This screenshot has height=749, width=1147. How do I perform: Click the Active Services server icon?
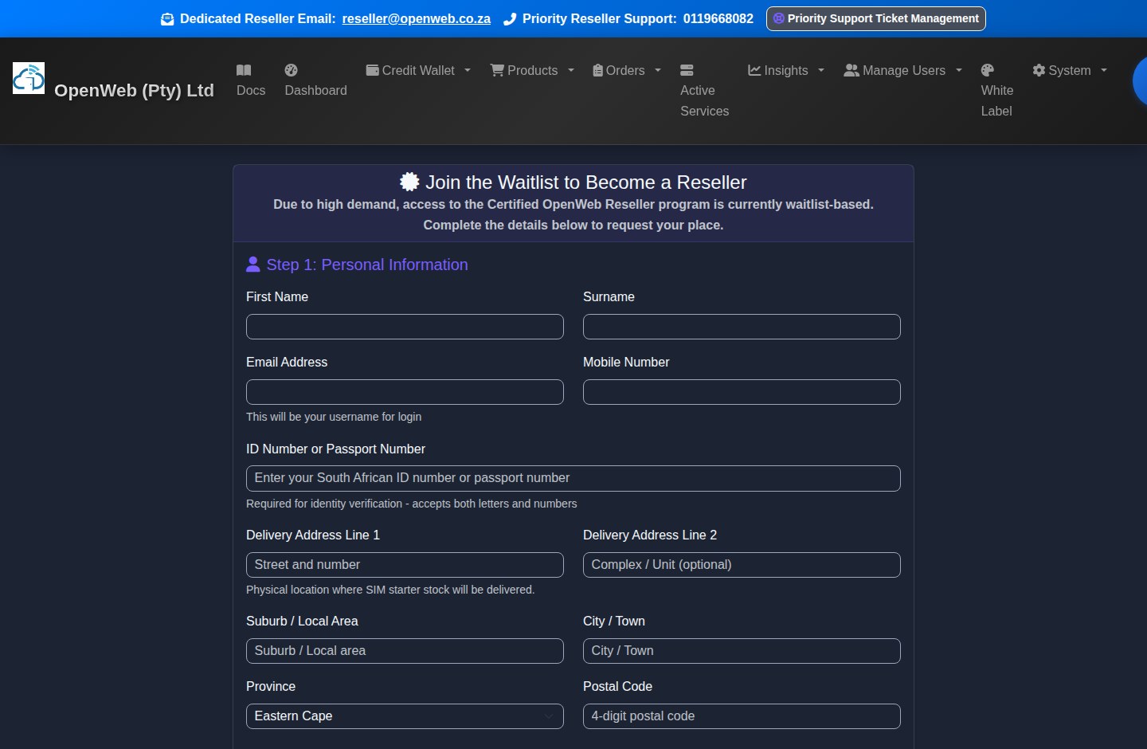pyautogui.click(x=687, y=70)
